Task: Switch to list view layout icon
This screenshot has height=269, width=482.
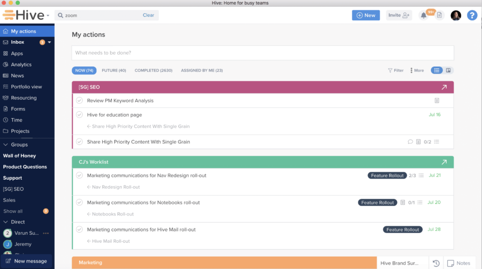Action: click(x=437, y=70)
